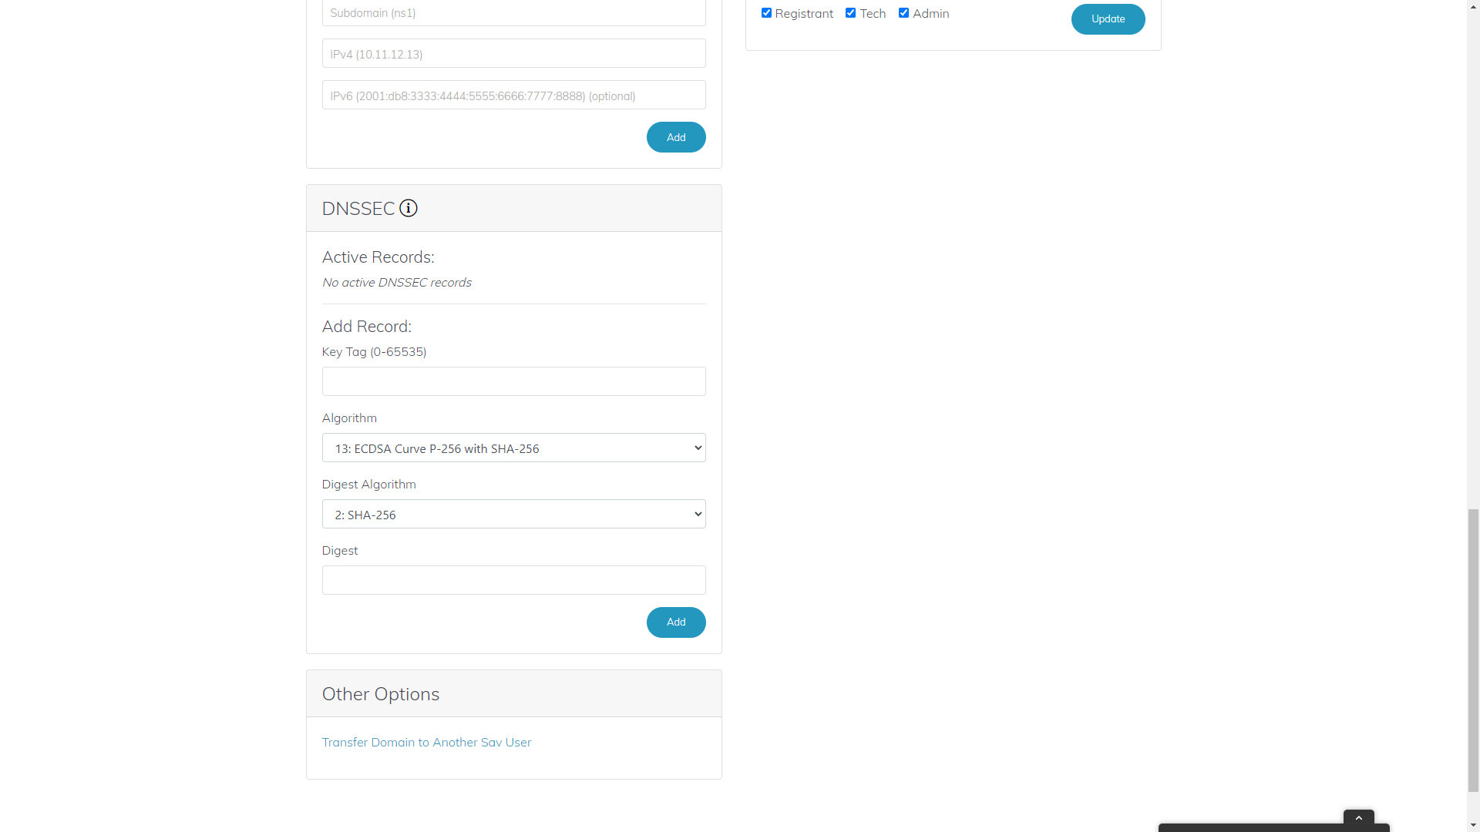Click the optional IPv6 address field

click(x=513, y=94)
